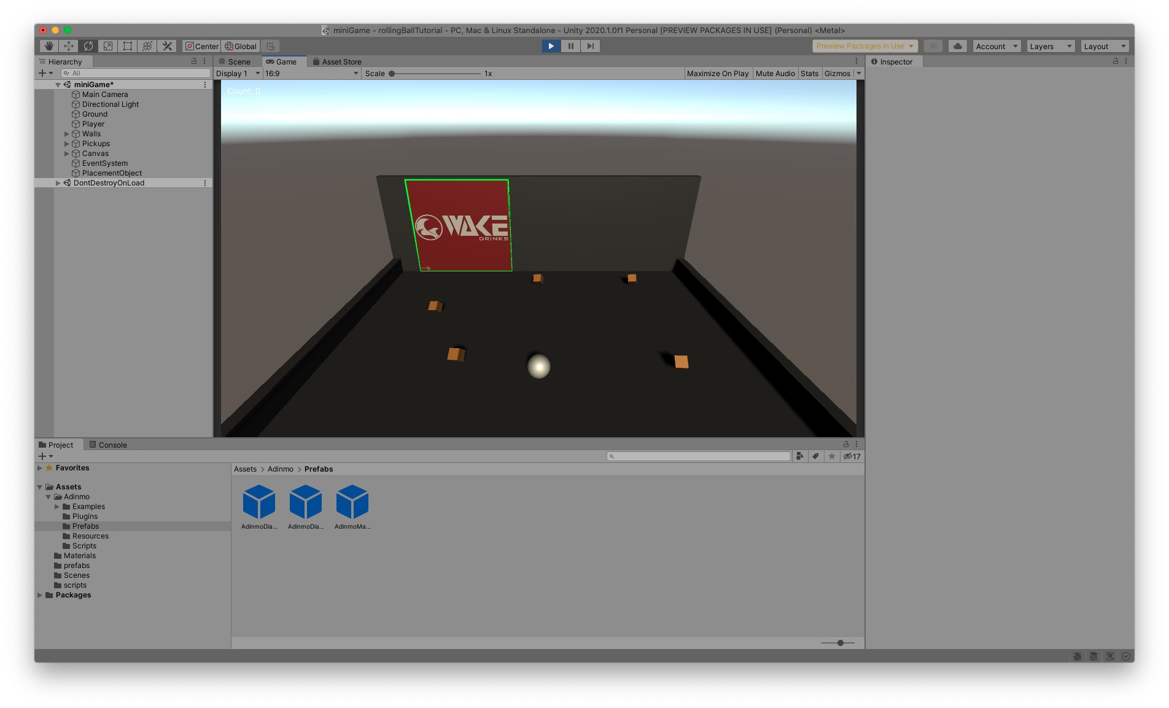
Task: Toggle Maximize On Play
Action: 718,74
